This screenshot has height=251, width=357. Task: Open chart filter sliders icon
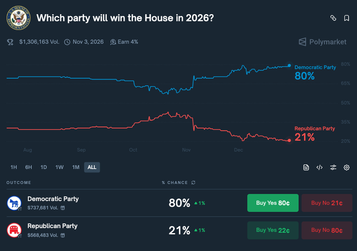[333, 167]
